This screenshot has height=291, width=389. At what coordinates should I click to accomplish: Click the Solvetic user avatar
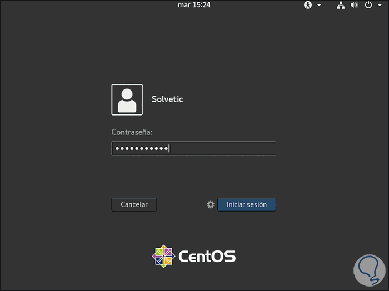tap(127, 99)
